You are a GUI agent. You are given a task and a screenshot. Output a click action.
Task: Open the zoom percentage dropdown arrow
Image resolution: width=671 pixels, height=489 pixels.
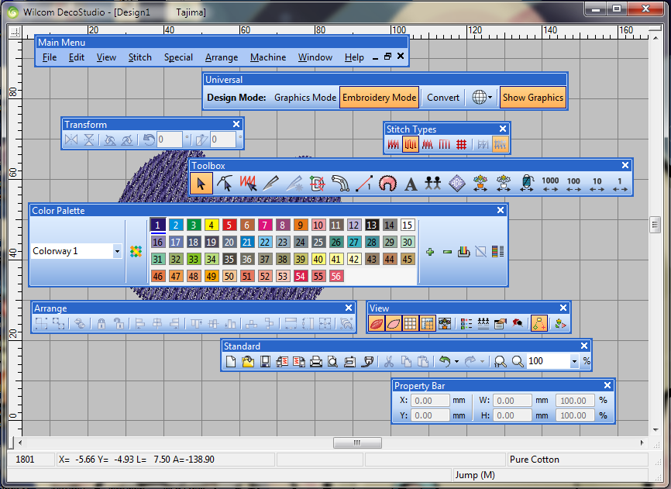click(x=574, y=361)
